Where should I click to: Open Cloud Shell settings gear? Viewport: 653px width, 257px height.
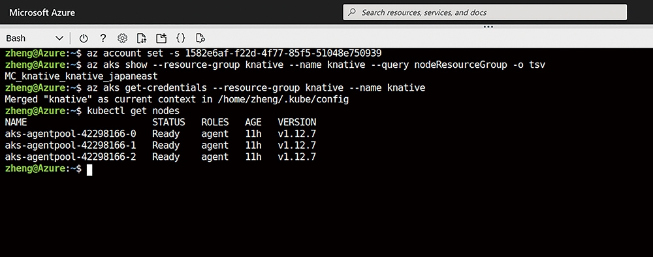[x=122, y=38]
